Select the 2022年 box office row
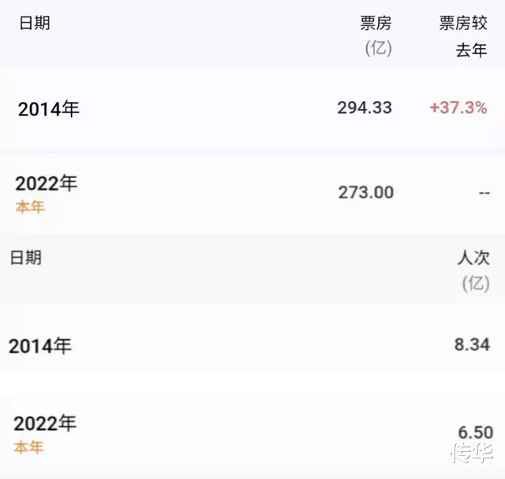 252,193
